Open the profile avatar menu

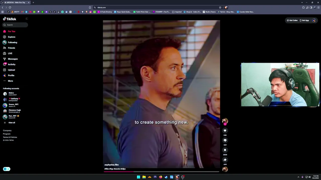314,20
